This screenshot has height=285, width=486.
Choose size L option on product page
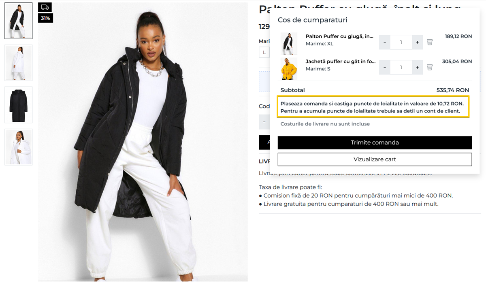point(264,52)
